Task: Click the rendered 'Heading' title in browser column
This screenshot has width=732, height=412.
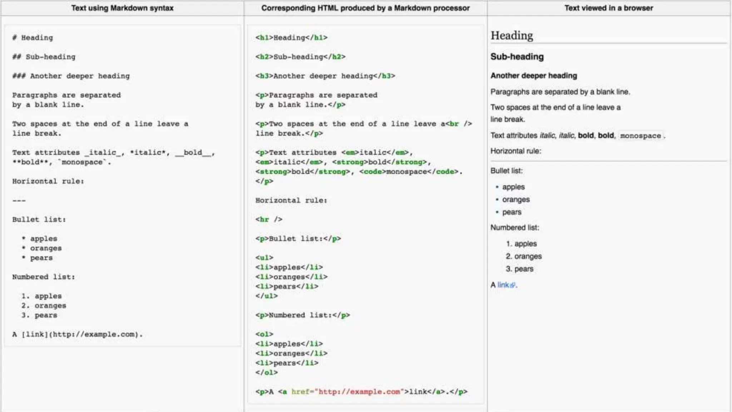Action: (x=511, y=35)
